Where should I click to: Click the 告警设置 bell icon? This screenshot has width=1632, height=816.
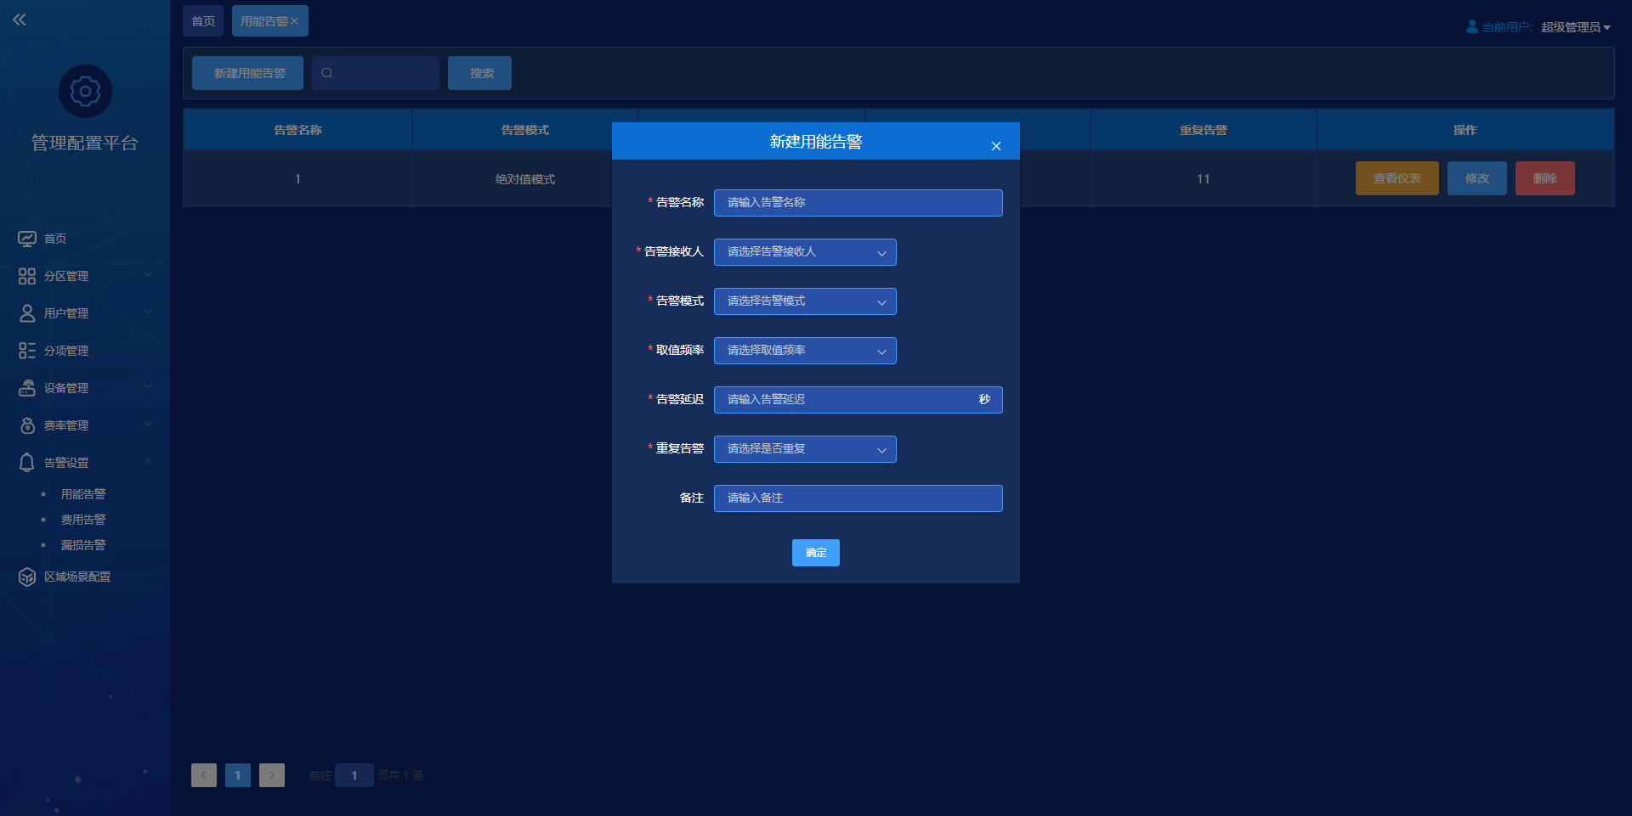click(x=27, y=463)
